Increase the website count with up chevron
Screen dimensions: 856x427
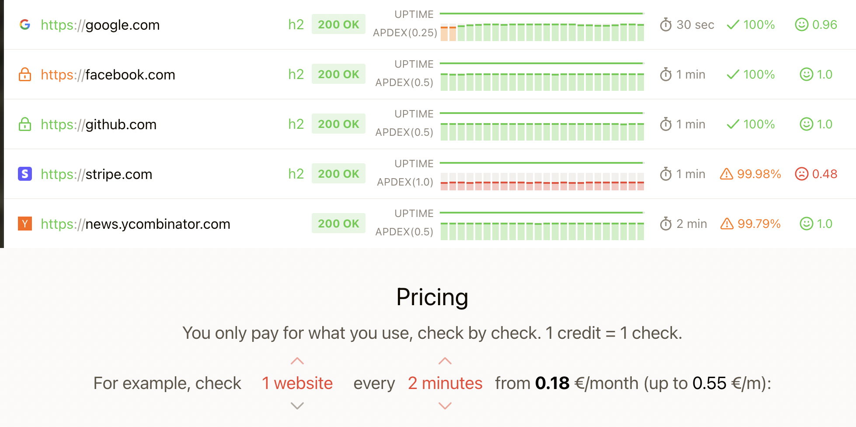pyautogui.click(x=297, y=361)
